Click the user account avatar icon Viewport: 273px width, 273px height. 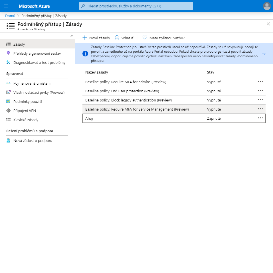(x=267, y=6)
